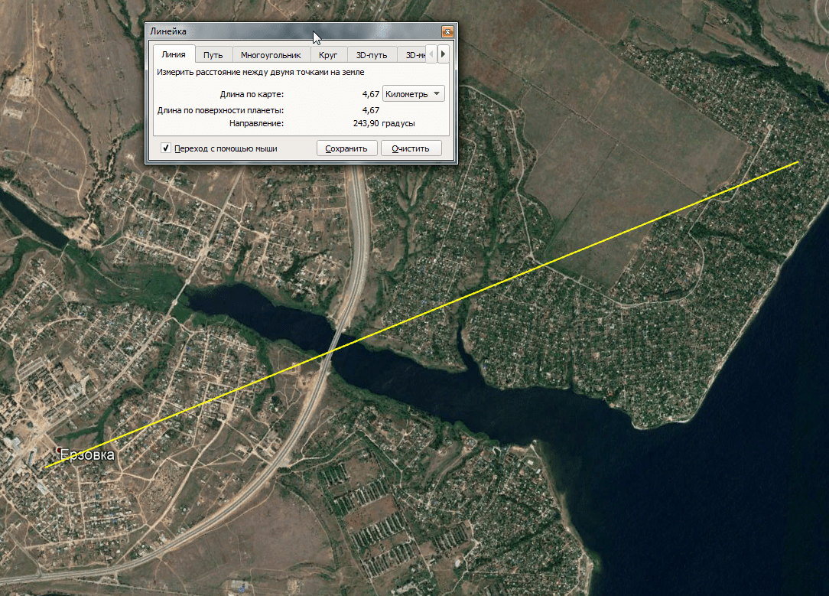The width and height of the screenshot is (829, 596).
Task: Open the Путь tab
Action: 213,55
